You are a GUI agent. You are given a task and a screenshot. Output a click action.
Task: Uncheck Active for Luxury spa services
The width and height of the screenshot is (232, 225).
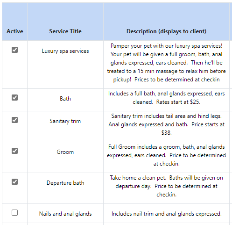click(14, 50)
